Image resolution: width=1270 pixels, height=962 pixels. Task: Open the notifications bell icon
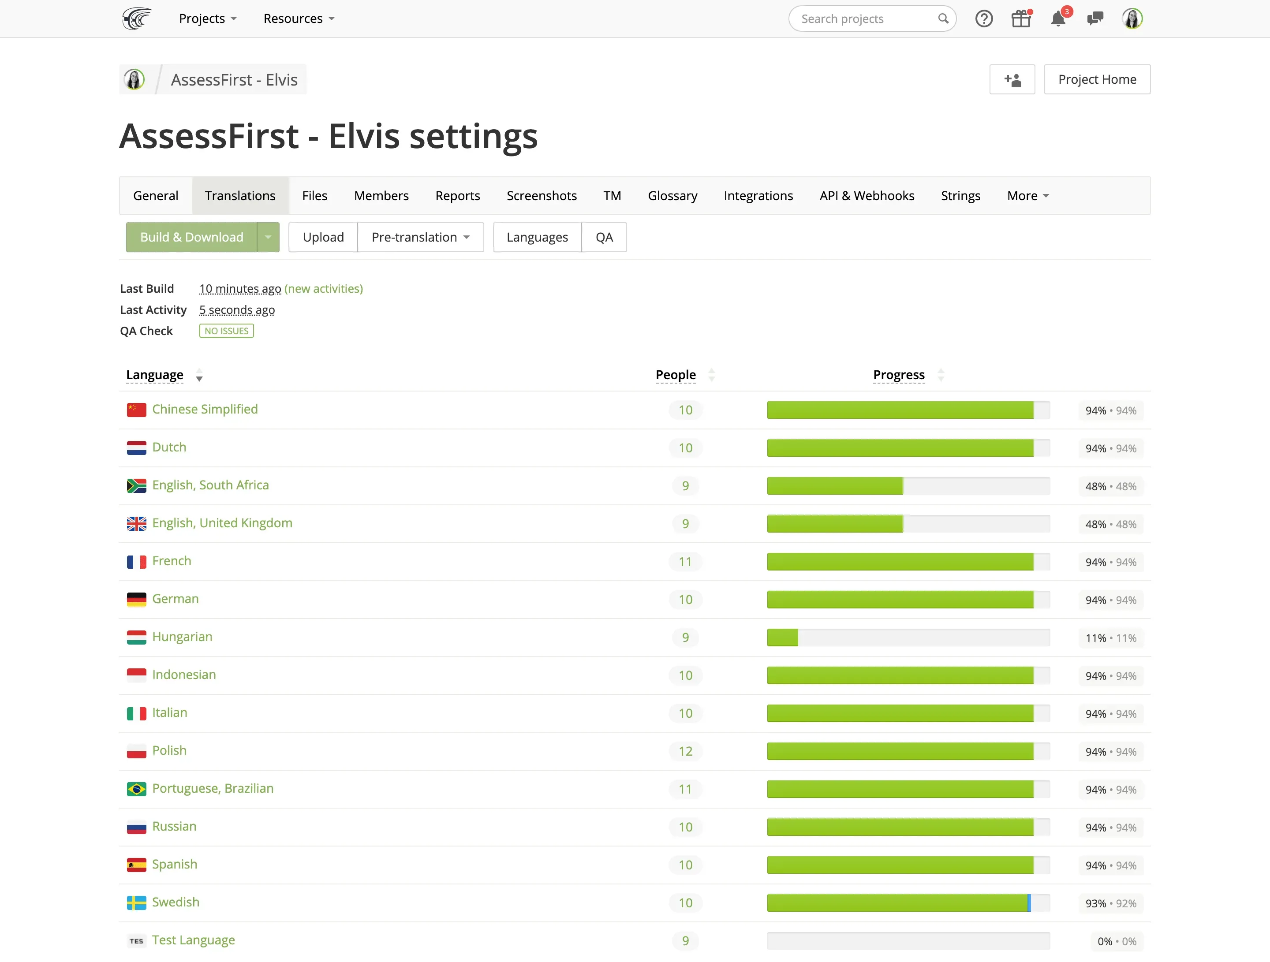pyautogui.click(x=1058, y=19)
